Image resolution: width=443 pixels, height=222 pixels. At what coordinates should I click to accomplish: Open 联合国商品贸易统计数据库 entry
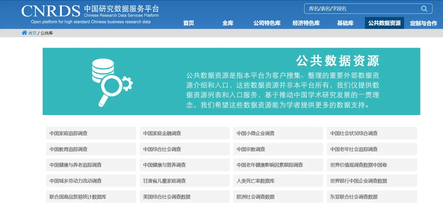coord(78,197)
